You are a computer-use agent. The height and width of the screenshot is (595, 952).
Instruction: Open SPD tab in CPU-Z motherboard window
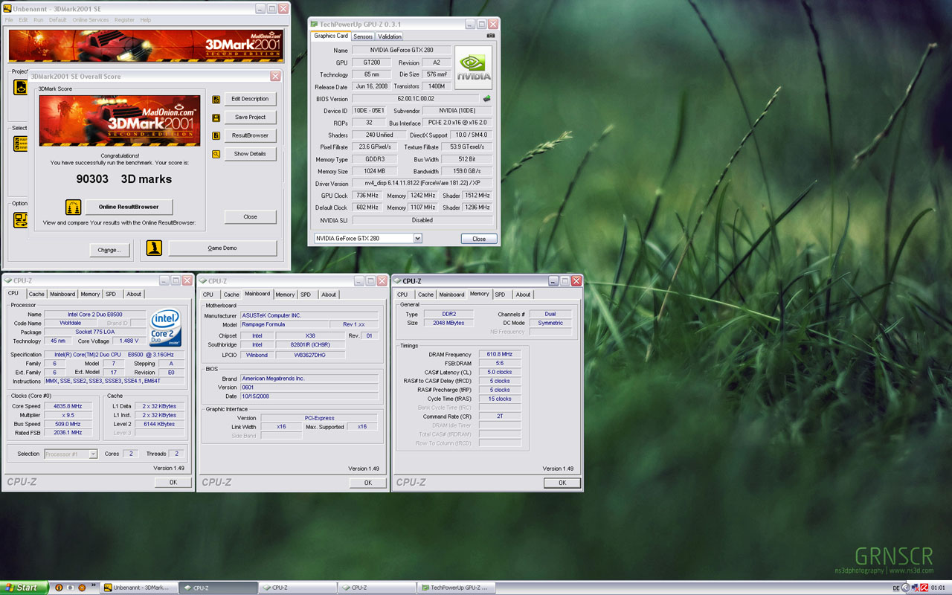click(306, 295)
